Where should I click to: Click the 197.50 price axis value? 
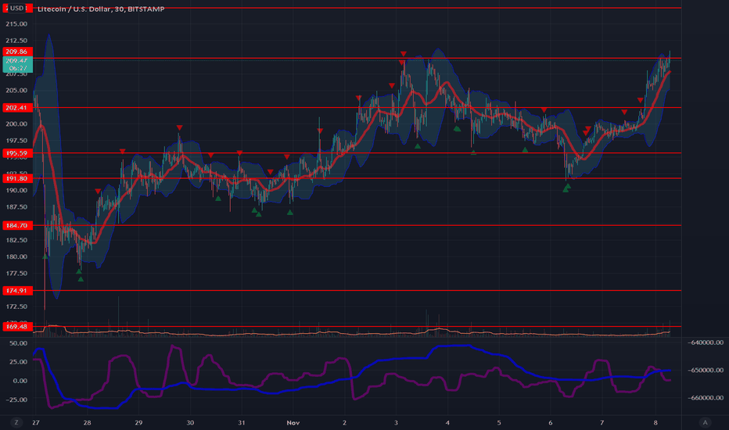16,141
